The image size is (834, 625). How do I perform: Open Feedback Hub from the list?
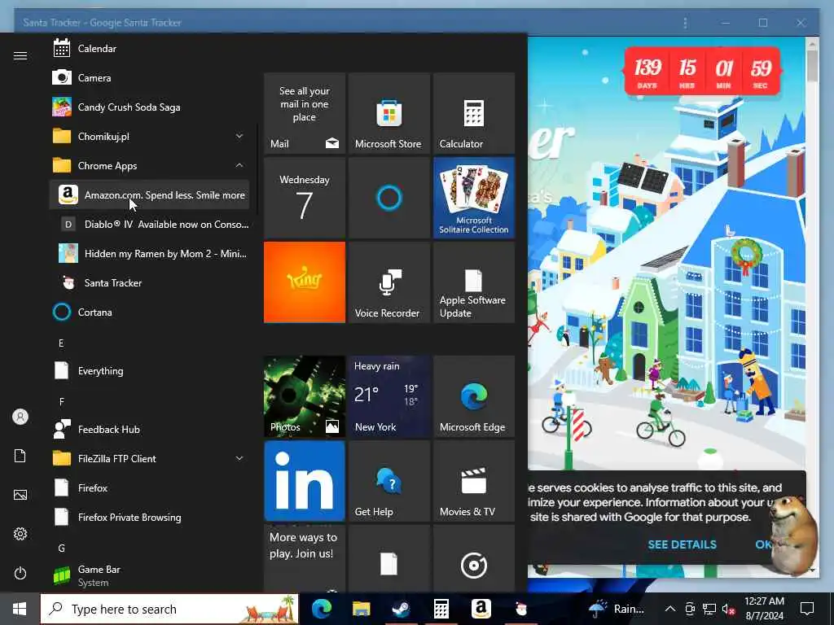click(149, 429)
